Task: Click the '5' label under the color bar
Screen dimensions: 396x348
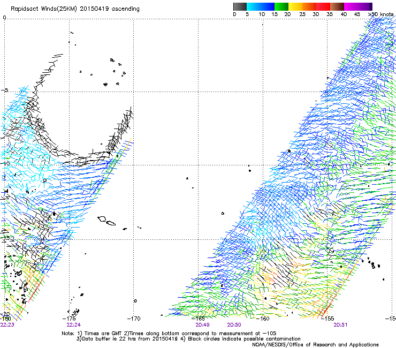Action: coord(247,14)
